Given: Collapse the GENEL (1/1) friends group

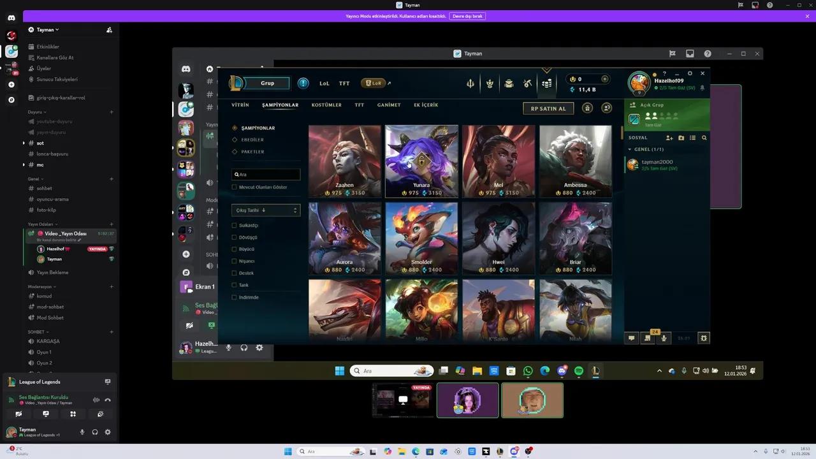Looking at the screenshot, I should tap(642, 149).
